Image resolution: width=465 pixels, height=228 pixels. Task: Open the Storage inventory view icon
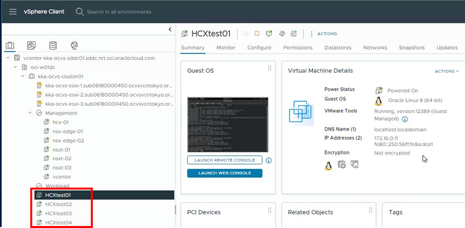[x=53, y=45]
